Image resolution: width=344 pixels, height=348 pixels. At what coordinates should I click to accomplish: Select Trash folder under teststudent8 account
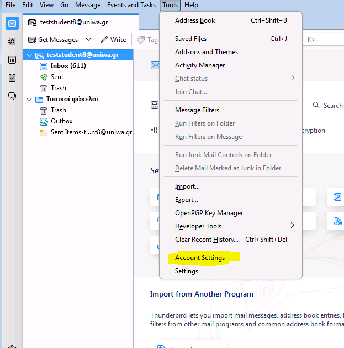coord(78,88)
